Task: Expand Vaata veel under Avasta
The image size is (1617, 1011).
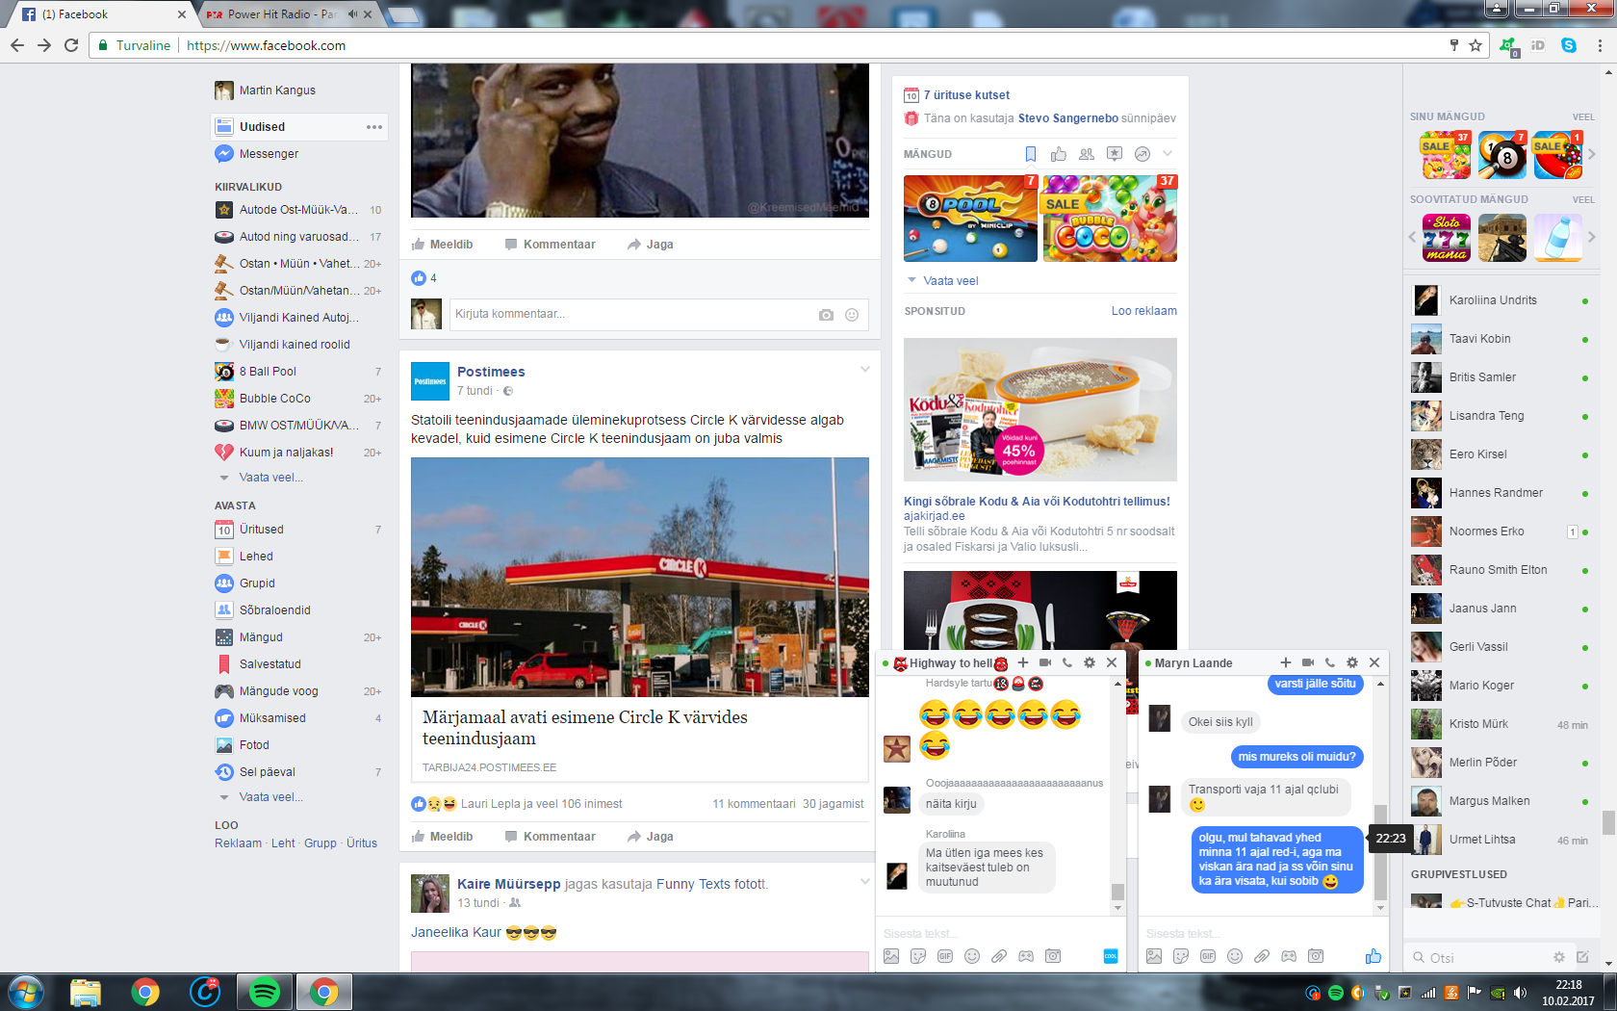Action: click(270, 797)
